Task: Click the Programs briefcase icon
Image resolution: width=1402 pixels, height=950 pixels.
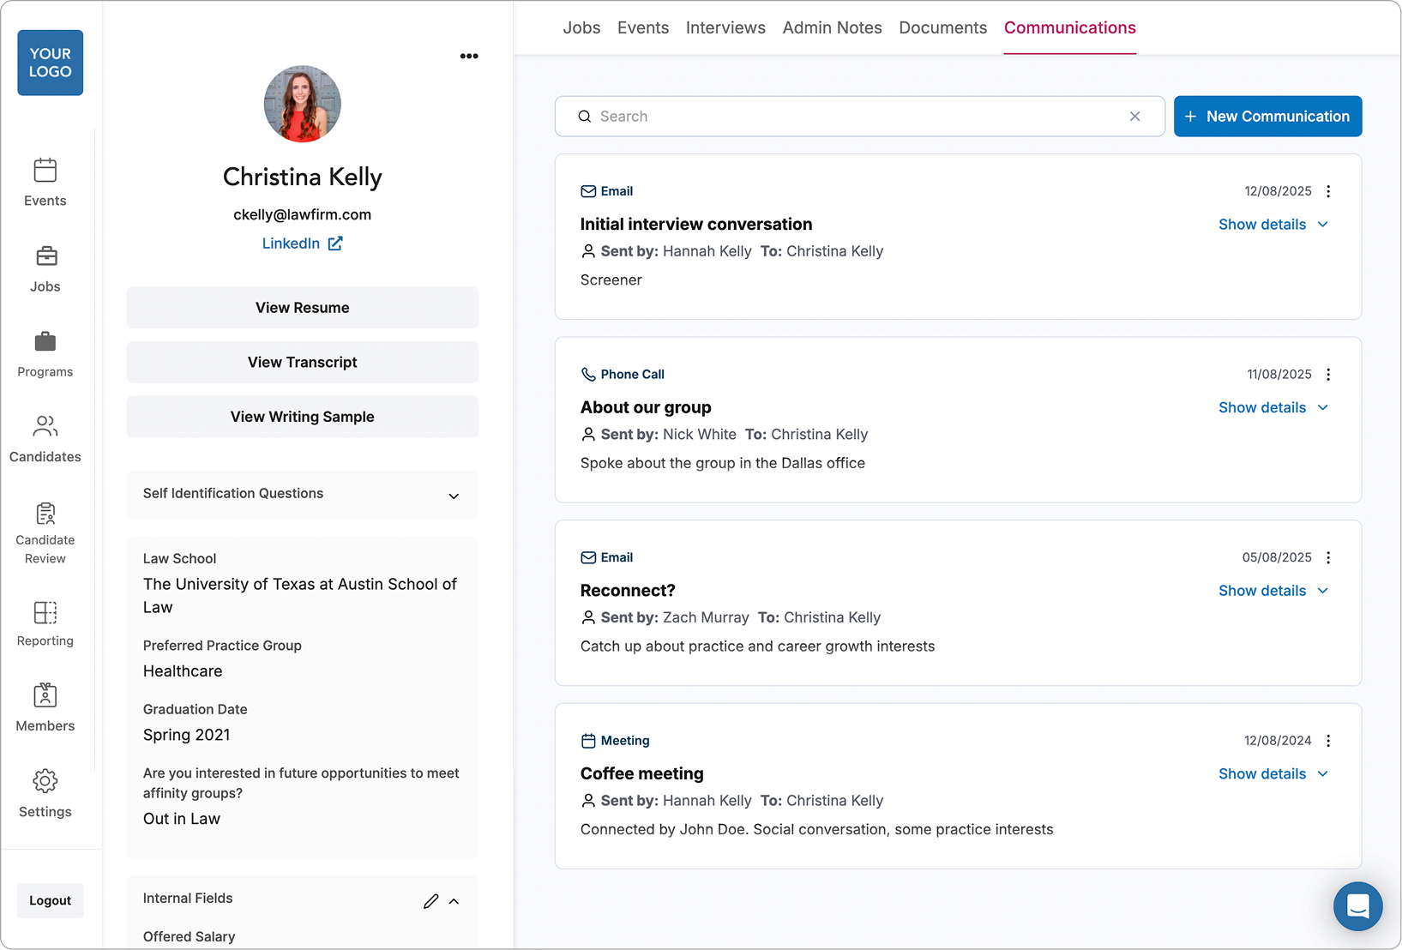Action: [45, 341]
